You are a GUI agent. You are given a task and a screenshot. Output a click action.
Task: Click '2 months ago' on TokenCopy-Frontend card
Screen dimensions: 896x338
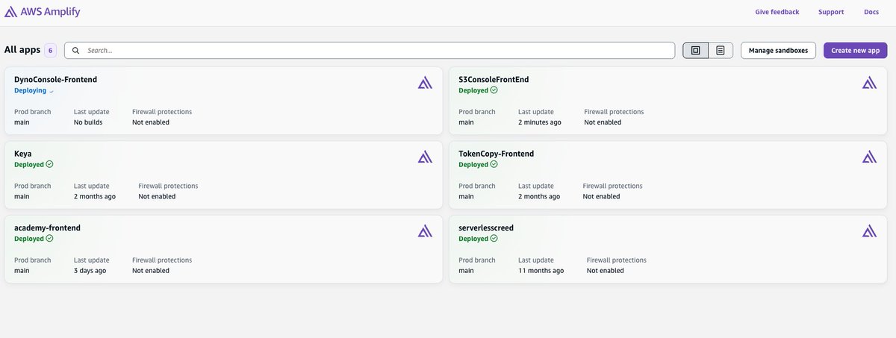coord(539,196)
